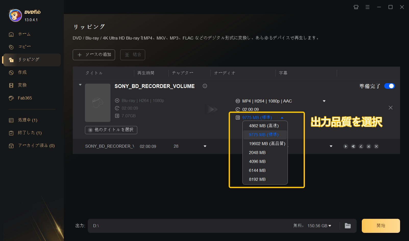Collapse the 9775 MB (標準) size dropdown
The width and height of the screenshot is (409, 241).
click(282, 118)
